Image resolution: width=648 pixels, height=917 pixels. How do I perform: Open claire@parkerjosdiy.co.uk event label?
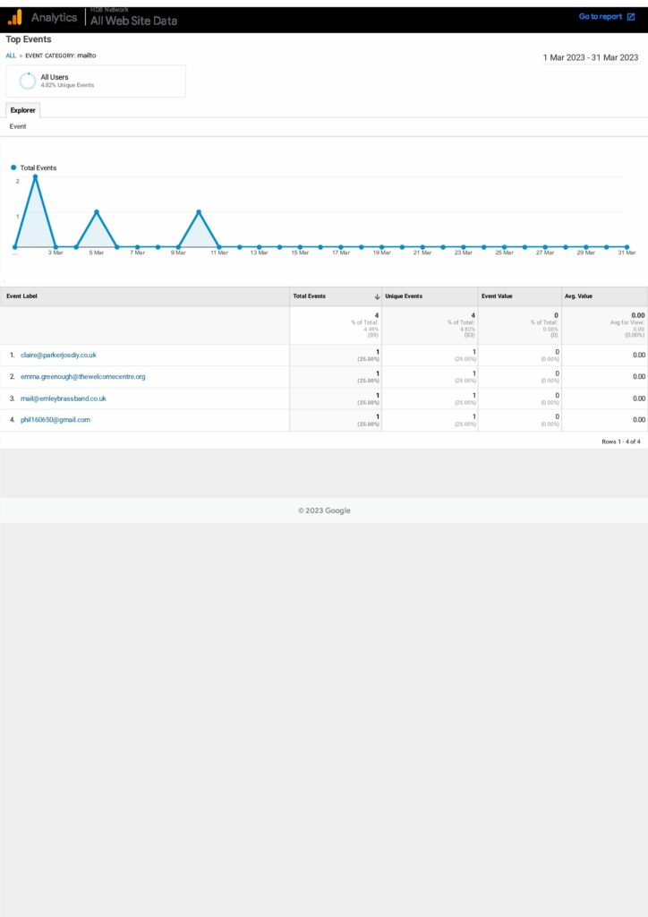[58, 355]
